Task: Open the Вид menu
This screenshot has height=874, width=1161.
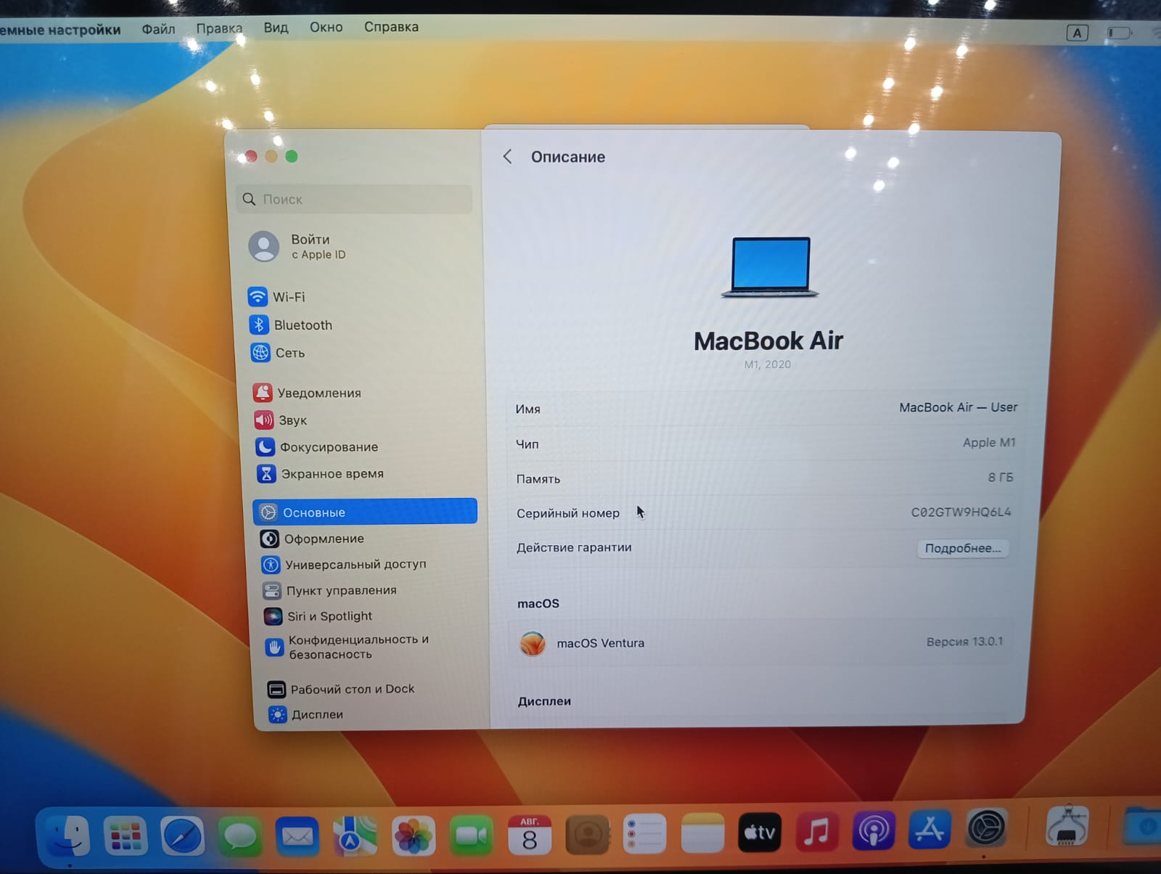Action: click(x=276, y=28)
